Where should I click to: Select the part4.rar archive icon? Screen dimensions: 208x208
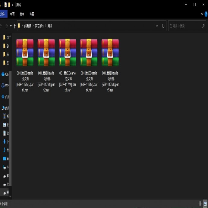point(89,52)
